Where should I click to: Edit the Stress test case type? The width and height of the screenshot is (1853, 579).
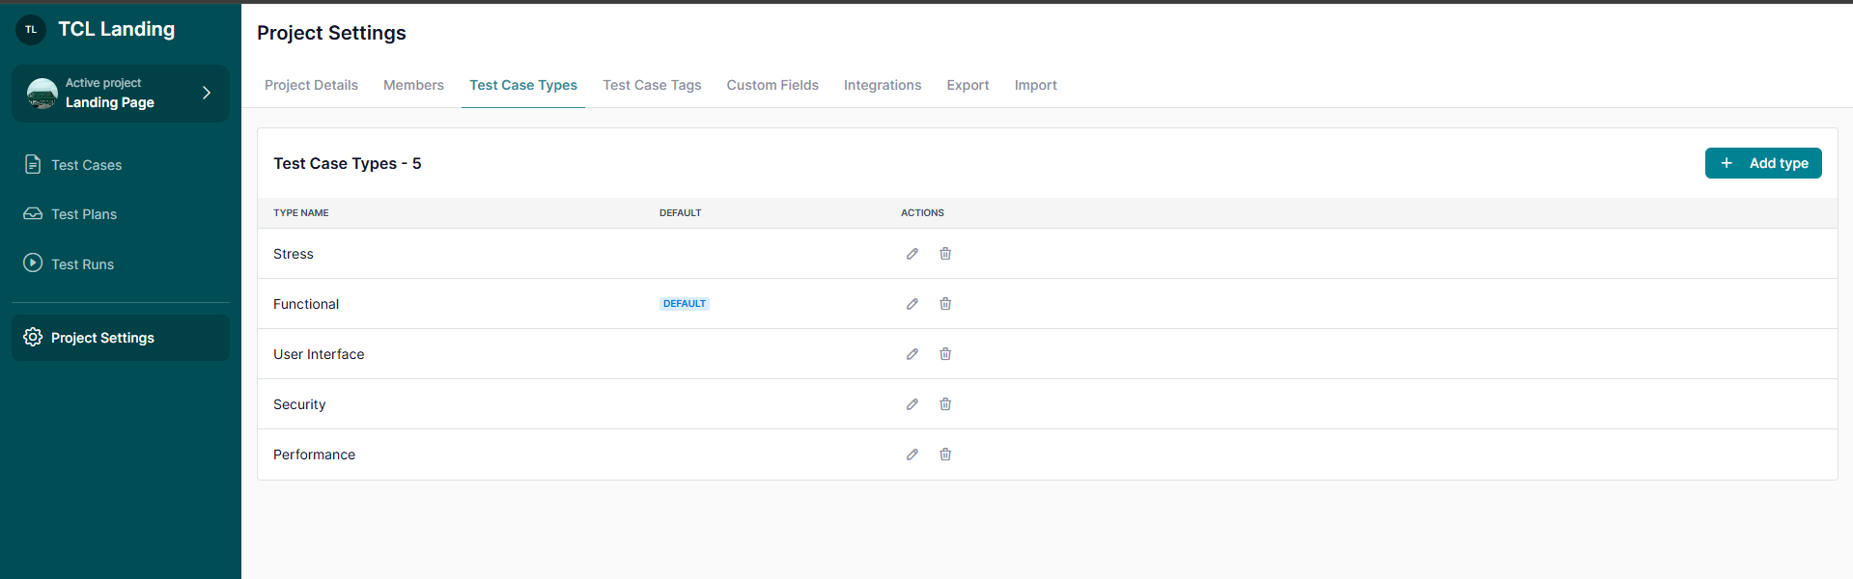(912, 254)
